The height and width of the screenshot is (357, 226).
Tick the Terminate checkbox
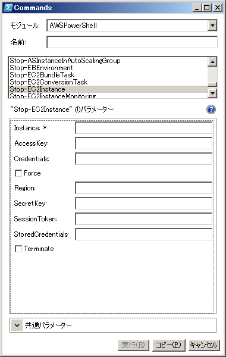point(18,249)
